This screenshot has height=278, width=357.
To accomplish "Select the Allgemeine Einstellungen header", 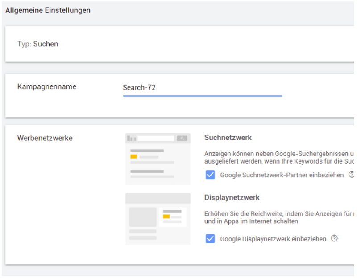I will point(47,10).
